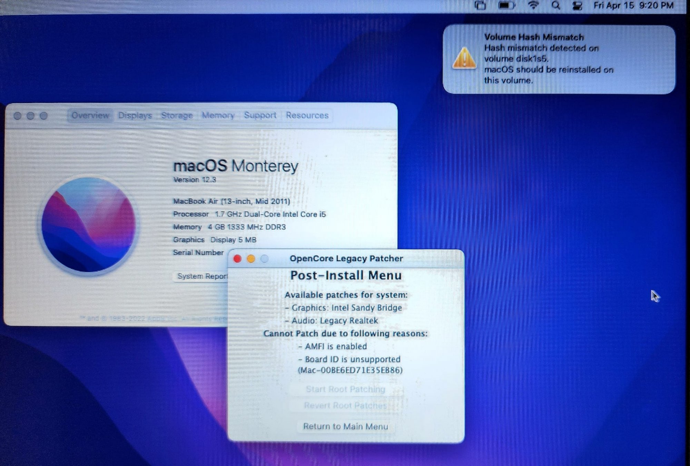Click the yellow warning triangle icon

coord(464,59)
